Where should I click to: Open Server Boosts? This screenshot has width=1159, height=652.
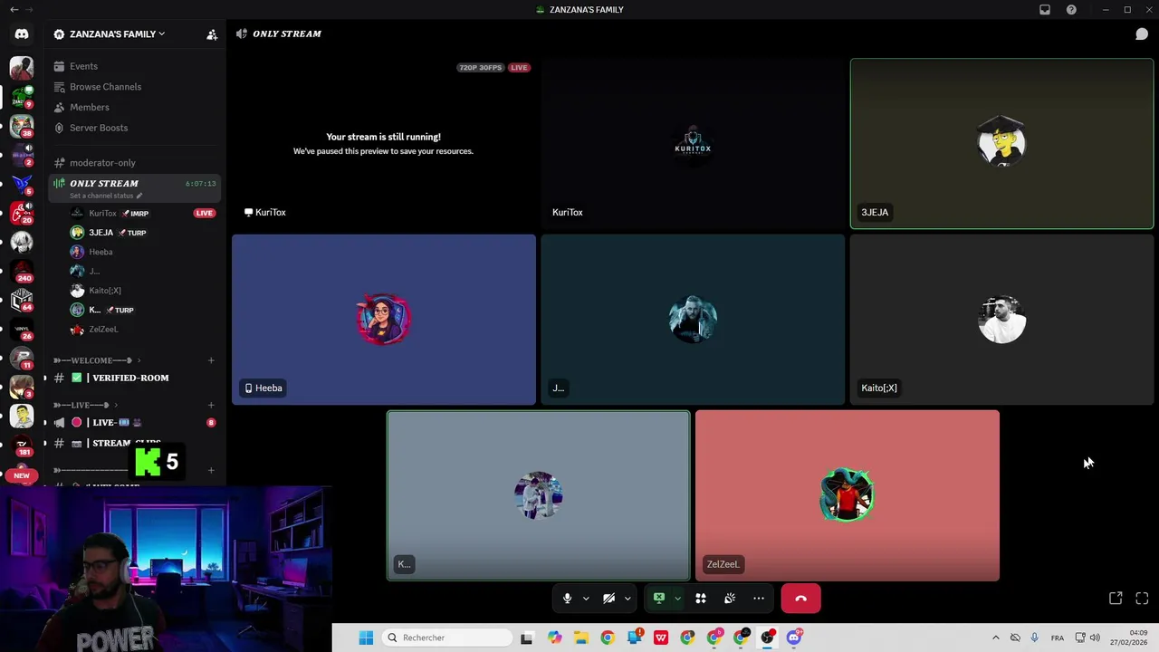click(x=99, y=128)
